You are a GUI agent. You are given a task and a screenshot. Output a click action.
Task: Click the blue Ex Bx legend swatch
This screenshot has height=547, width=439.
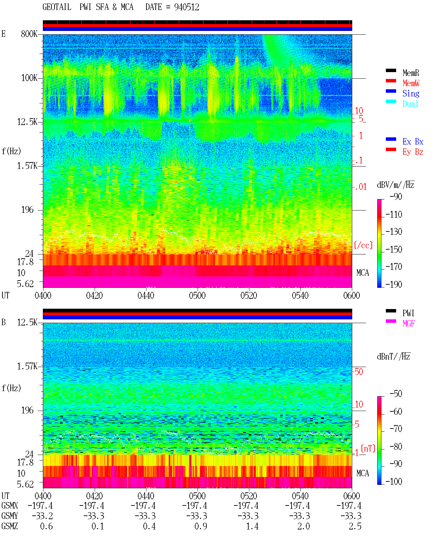[391, 139]
